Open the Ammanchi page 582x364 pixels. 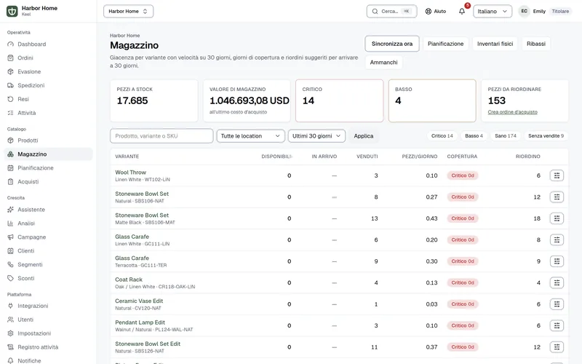pos(384,63)
